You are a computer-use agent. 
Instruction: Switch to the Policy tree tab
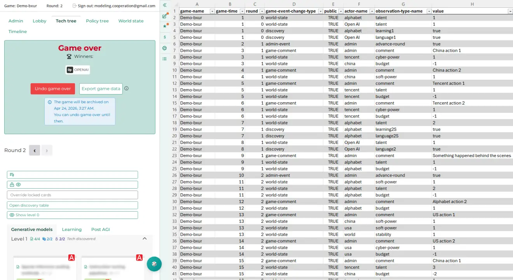click(97, 21)
